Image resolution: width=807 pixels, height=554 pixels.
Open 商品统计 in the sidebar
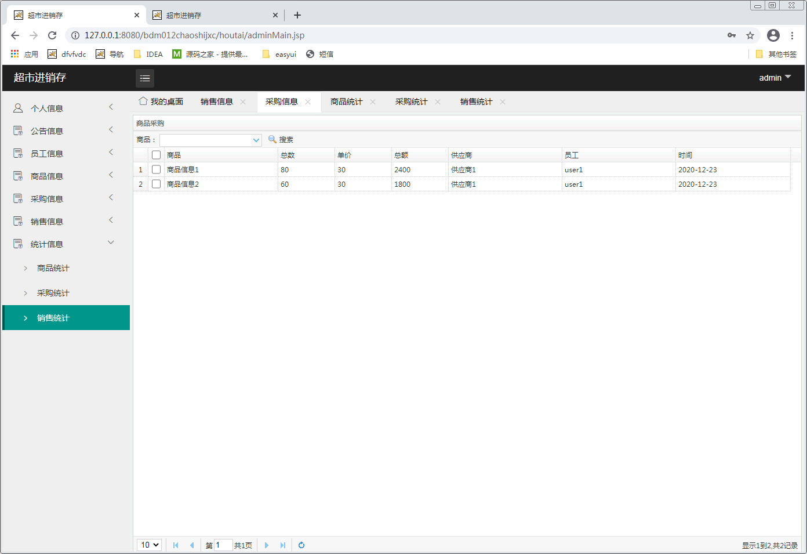[66, 268]
